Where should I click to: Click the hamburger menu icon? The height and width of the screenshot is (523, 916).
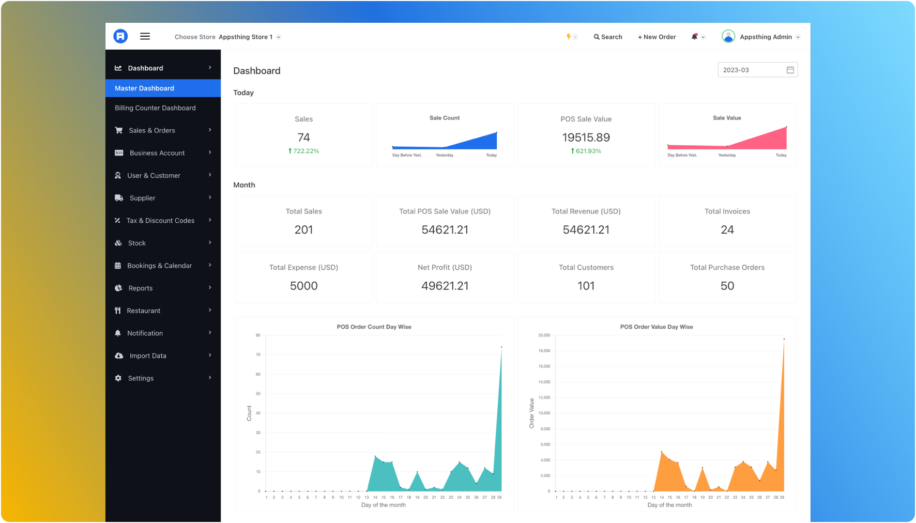(x=145, y=36)
